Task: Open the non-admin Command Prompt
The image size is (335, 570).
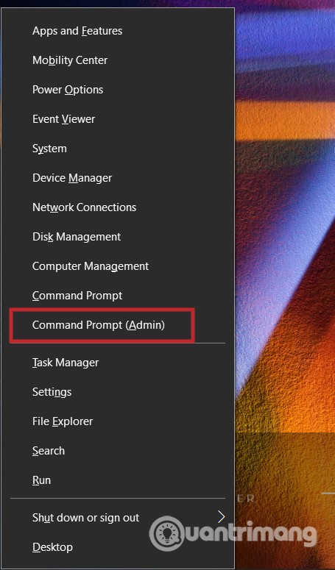Action: point(118,296)
